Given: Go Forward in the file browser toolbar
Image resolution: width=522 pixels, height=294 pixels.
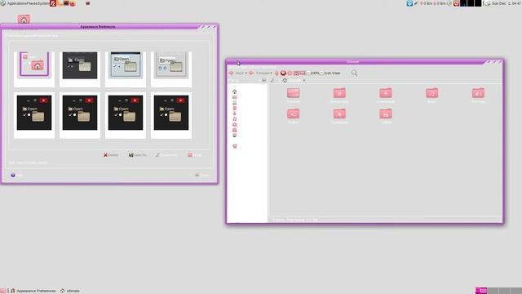Looking at the screenshot, I should point(259,73).
